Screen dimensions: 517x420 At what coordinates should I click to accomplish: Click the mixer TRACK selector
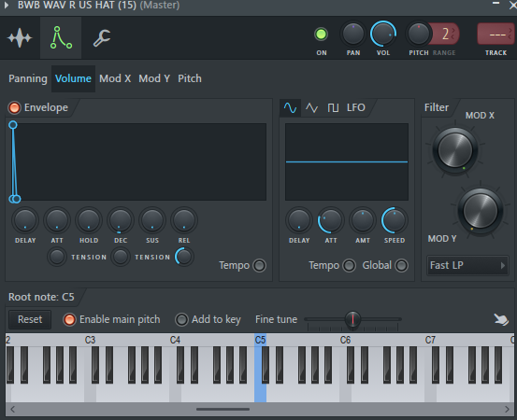(x=496, y=34)
